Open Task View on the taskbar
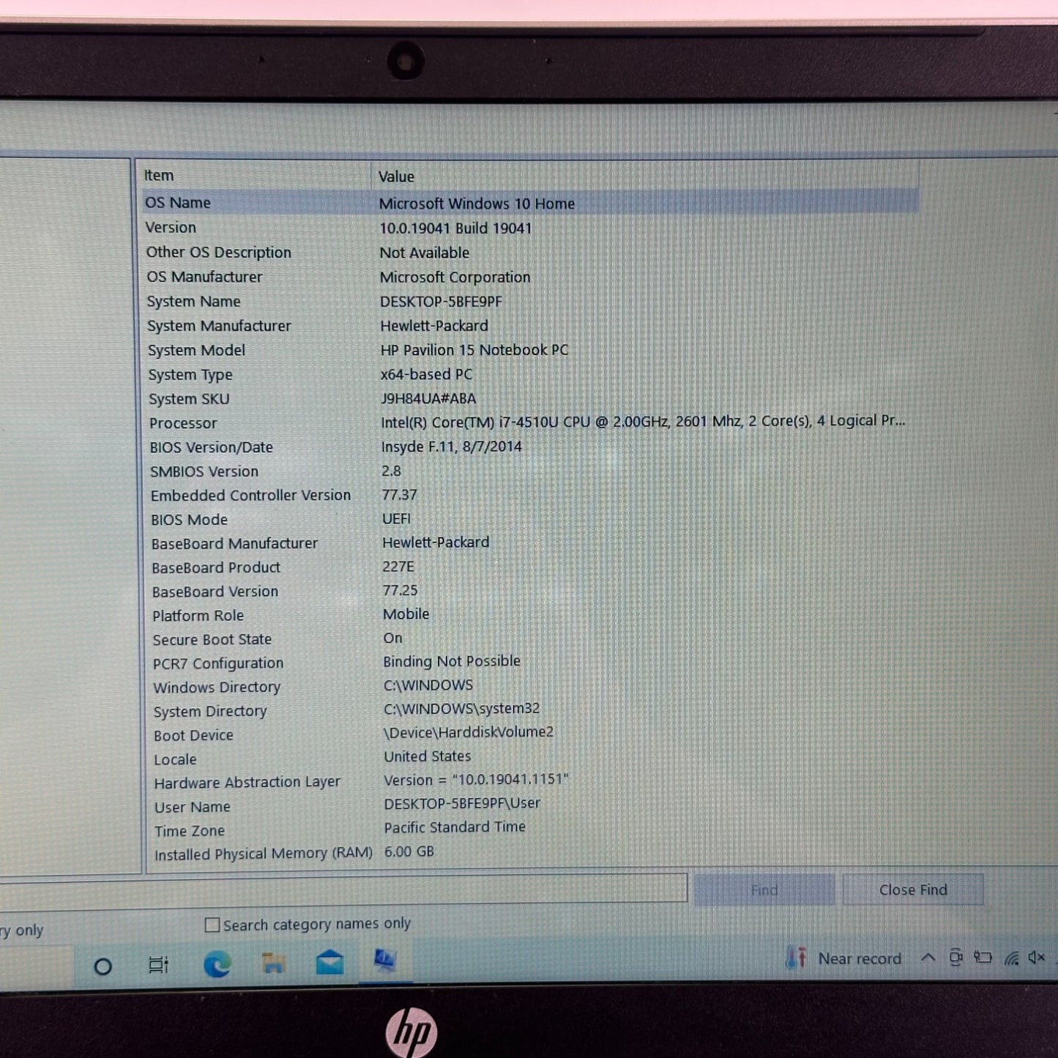 158,965
